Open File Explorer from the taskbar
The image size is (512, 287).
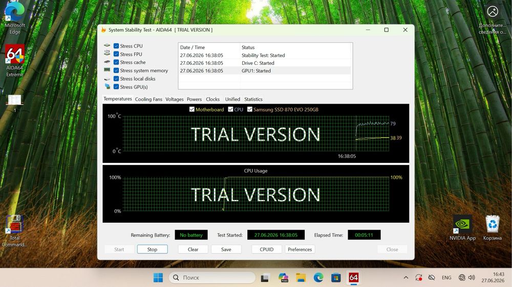point(301,278)
